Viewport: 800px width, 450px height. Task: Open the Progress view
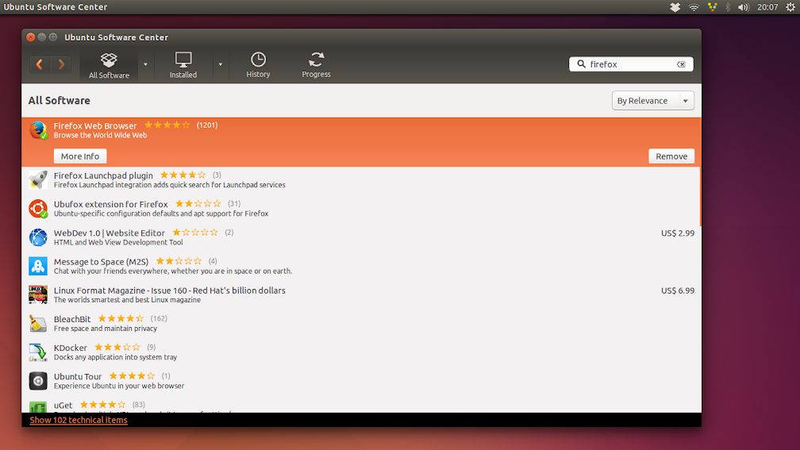[x=316, y=65]
